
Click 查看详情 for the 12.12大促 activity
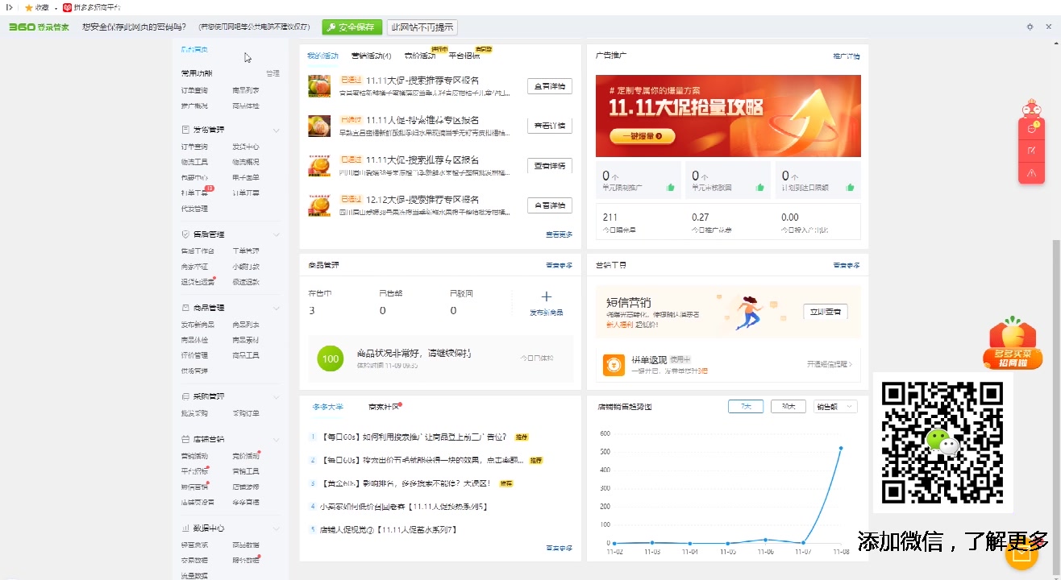coord(550,205)
